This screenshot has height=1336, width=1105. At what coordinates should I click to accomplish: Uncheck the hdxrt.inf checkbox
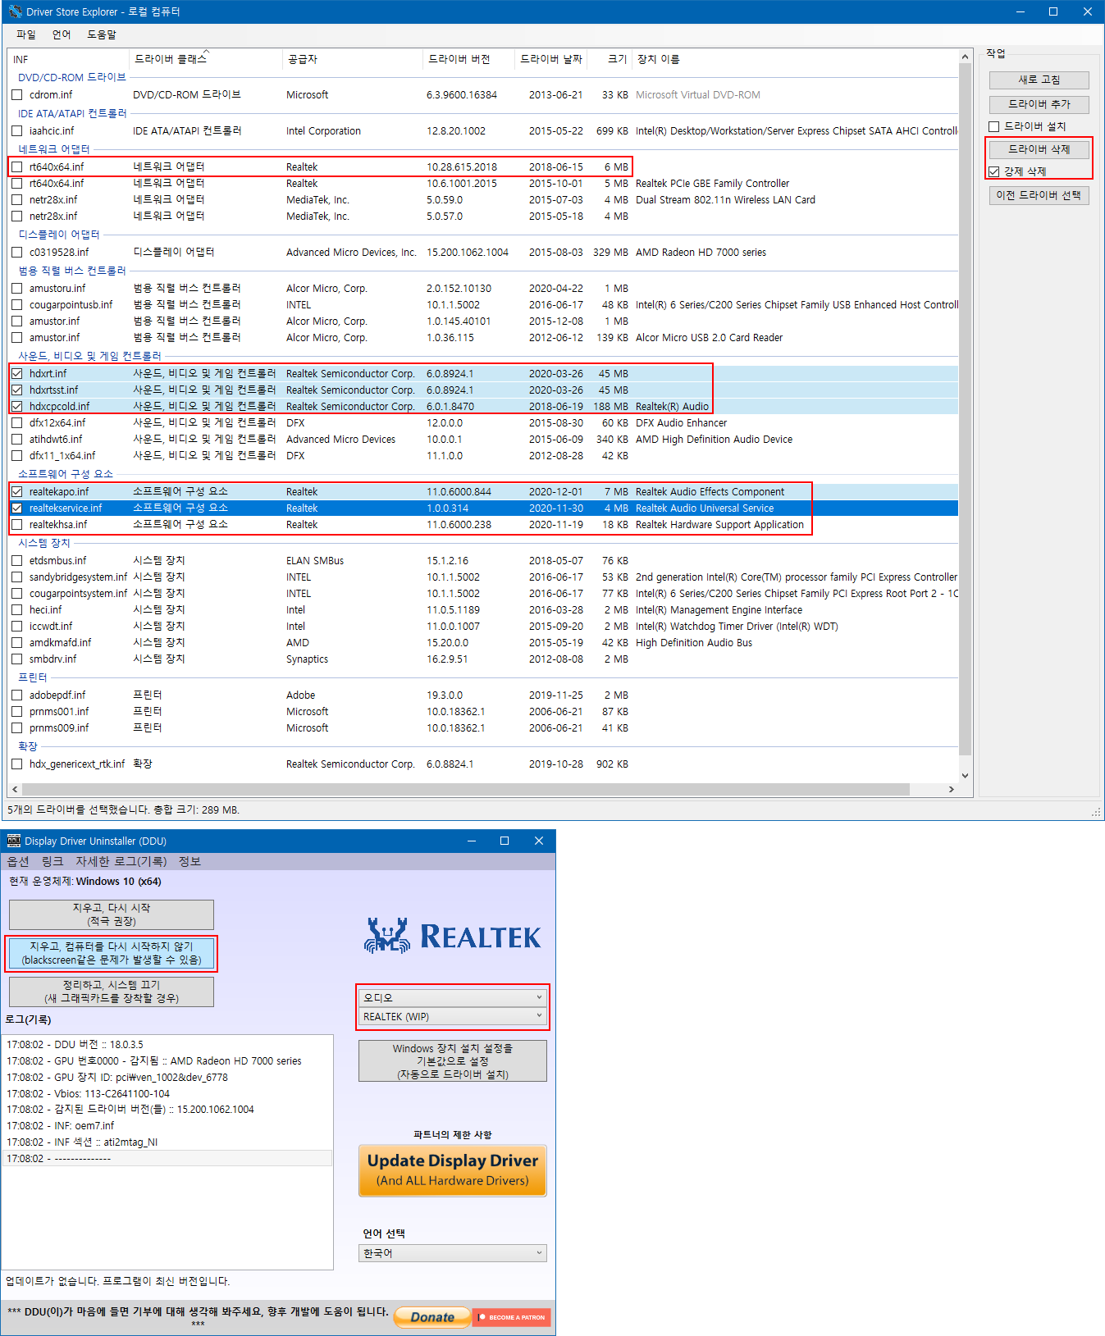[x=17, y=374]
